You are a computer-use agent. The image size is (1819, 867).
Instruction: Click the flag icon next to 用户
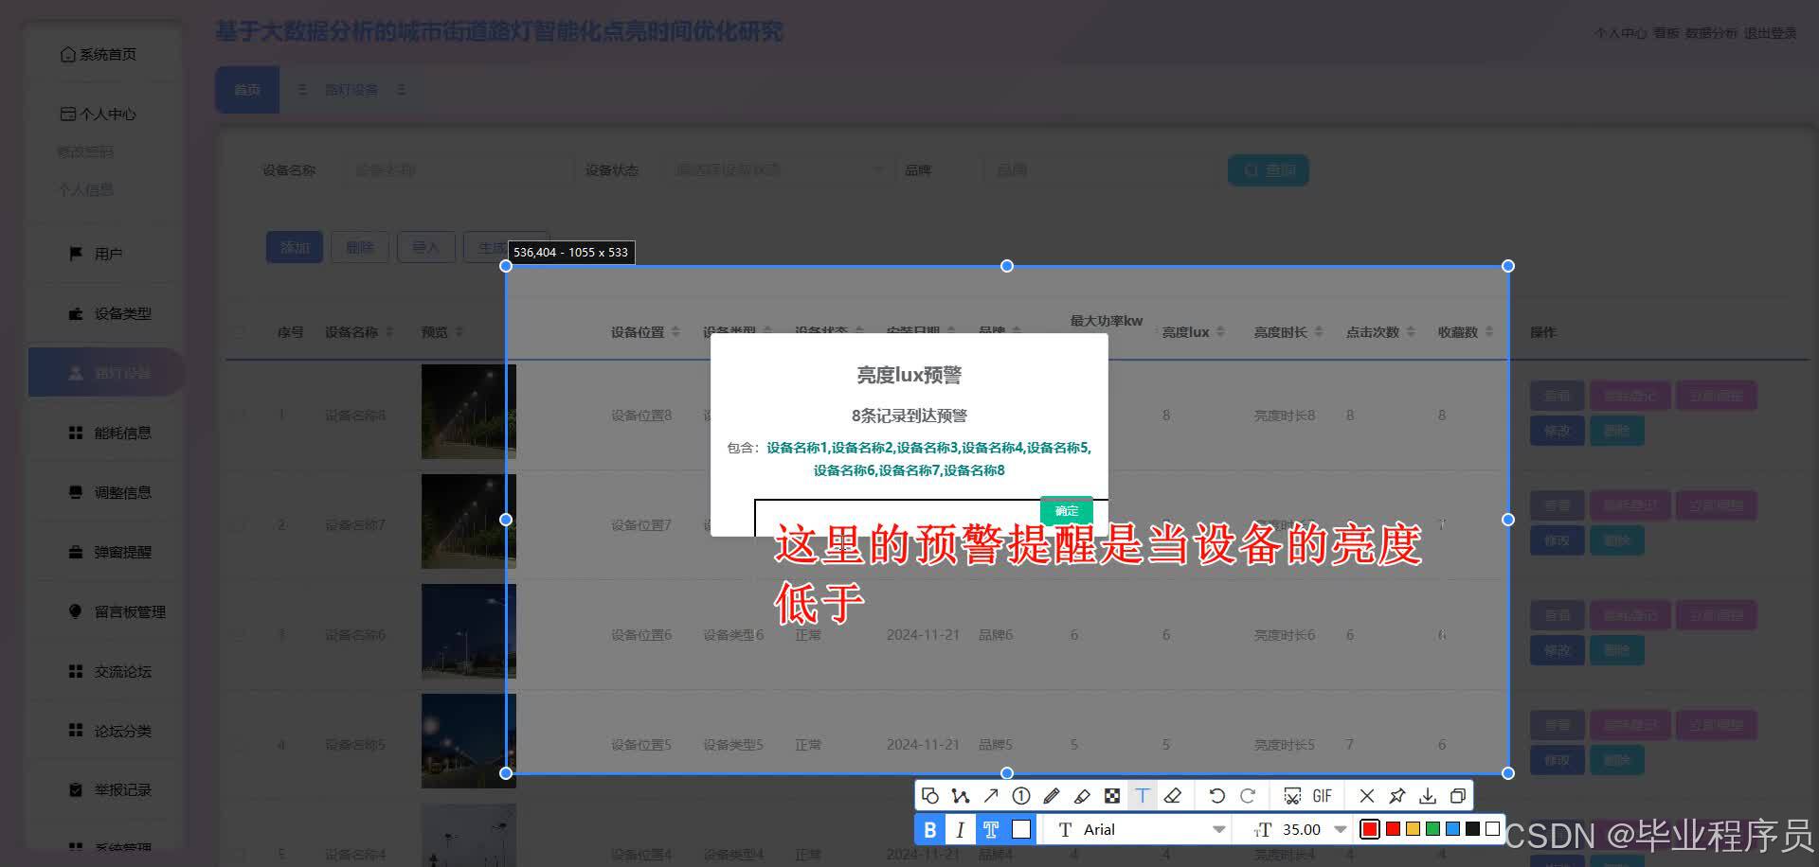tap(76, 254)
